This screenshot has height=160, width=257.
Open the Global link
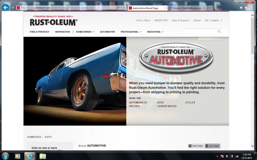[x=197, y=20]
